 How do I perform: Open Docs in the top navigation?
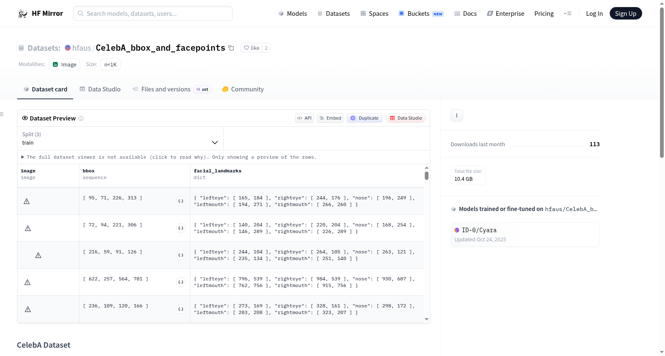pos(465,14)
